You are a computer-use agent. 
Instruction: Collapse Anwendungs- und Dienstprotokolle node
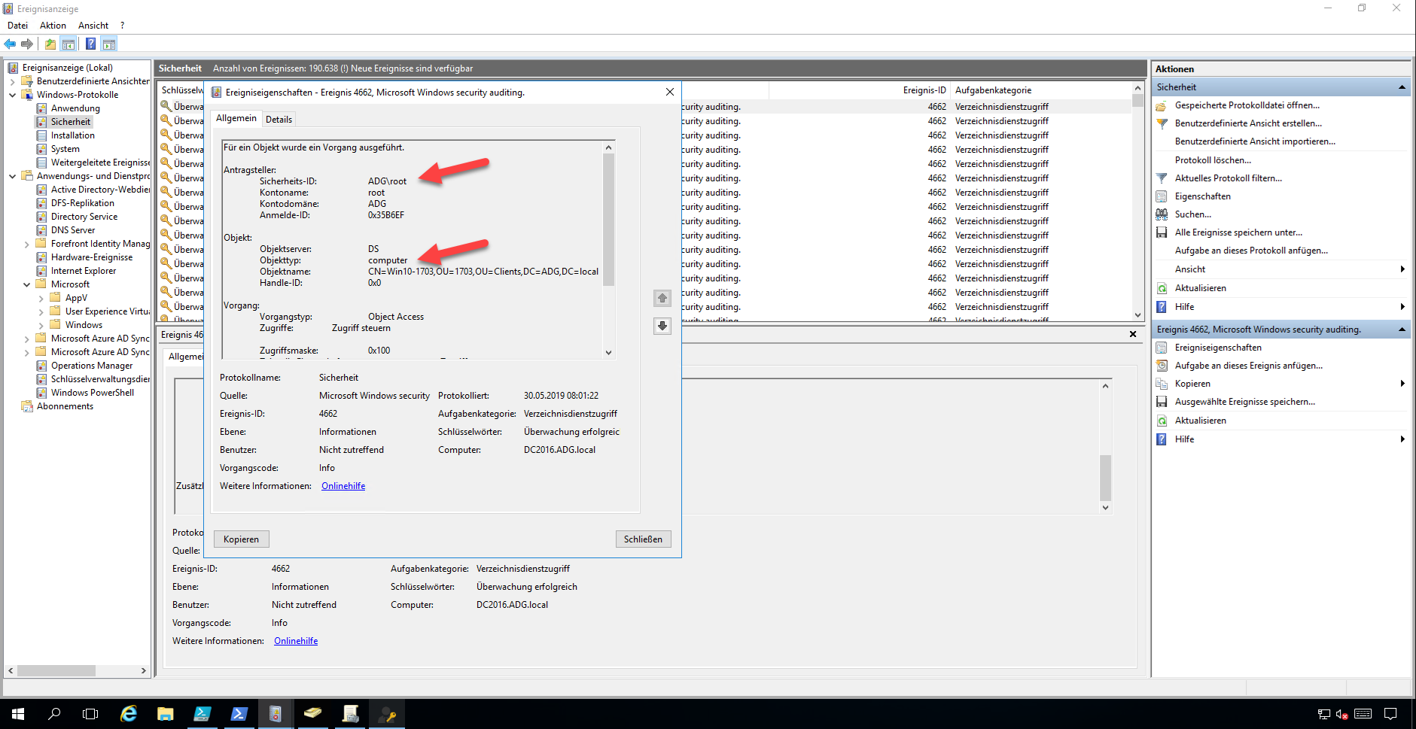(13, 176)
